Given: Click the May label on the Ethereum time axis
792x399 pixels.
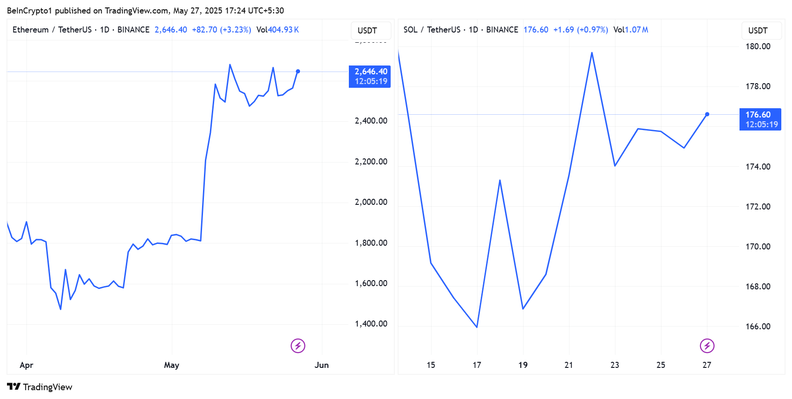Looking at the screenshot, I should tap(171, 365).
